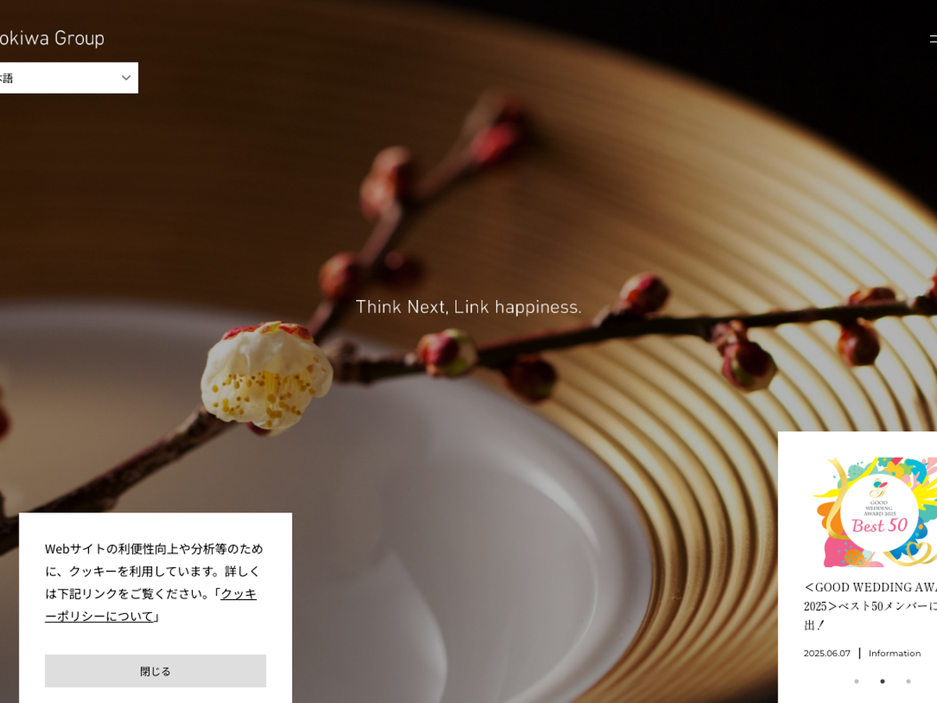Open the 日本語 language dropdown
Image resolution: width=937 pixels, height=703 pixels.
pos(69,78)
